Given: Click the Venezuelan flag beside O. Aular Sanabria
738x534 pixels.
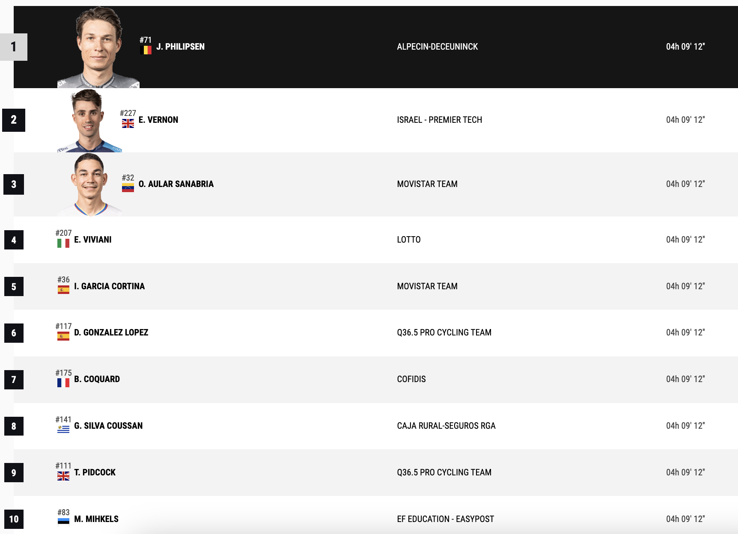Looking at the screenshot, I should [128, 188].
